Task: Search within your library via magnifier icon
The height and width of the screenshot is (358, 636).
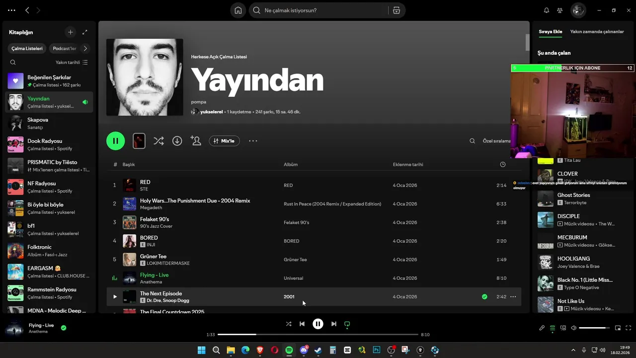Action: point(13,62)
